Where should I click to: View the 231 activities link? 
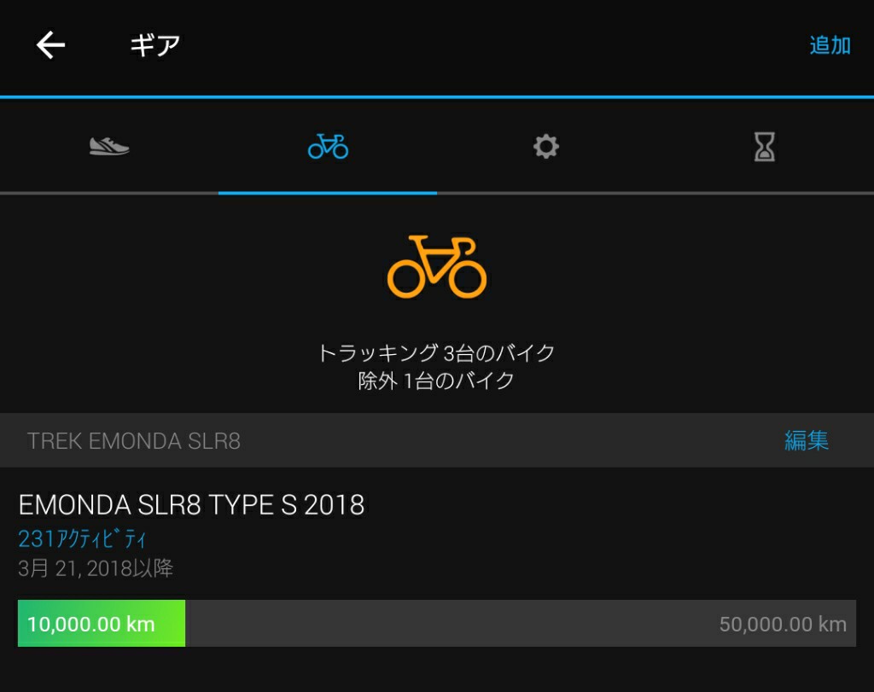82,538
